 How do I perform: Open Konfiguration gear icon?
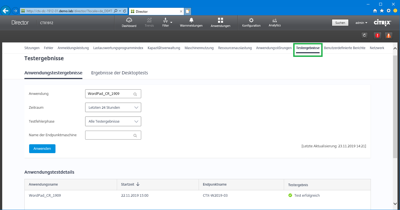click(x=251, y=20)
